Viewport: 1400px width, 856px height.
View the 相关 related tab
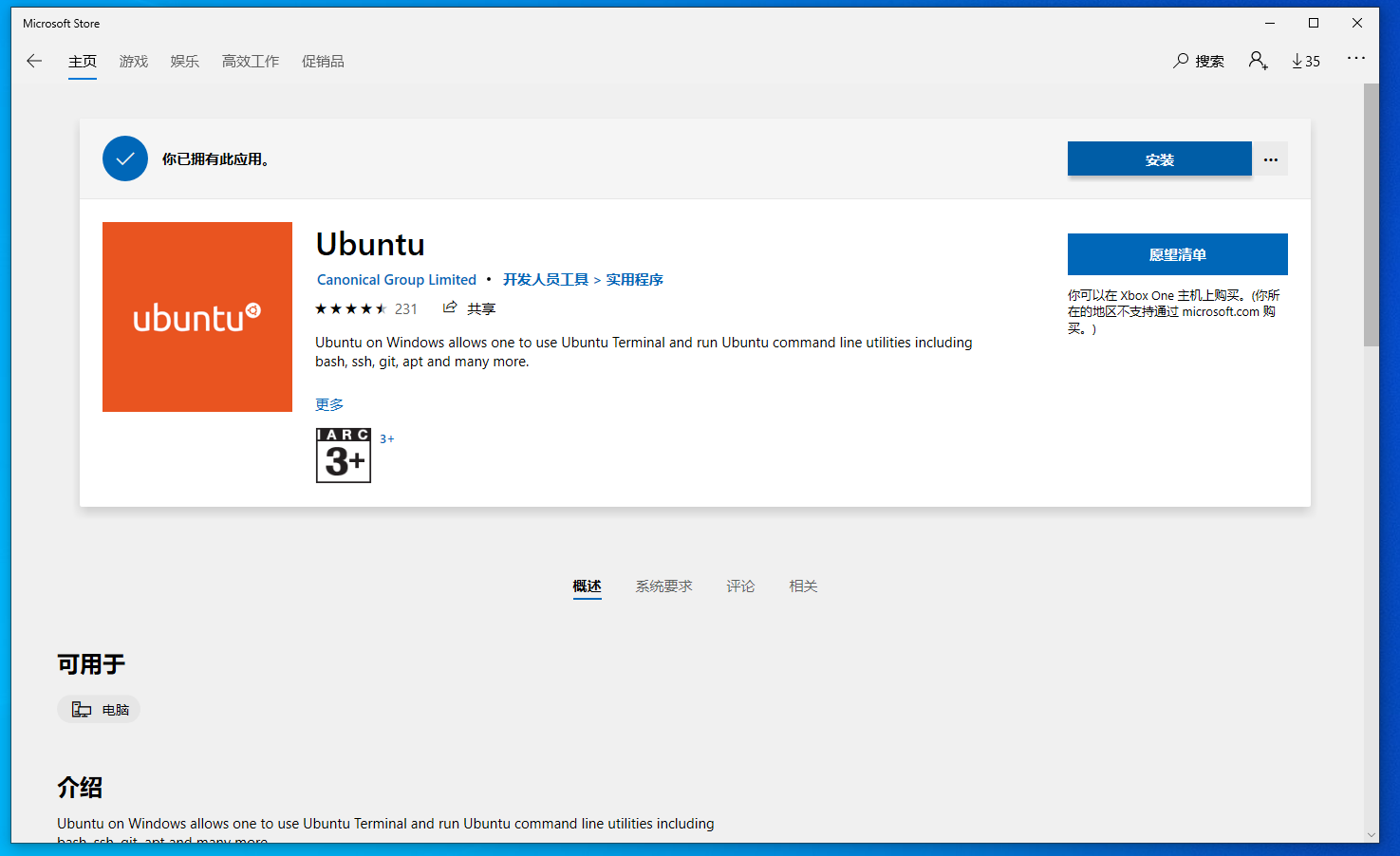pyautogui.click(x=802, y=586)
